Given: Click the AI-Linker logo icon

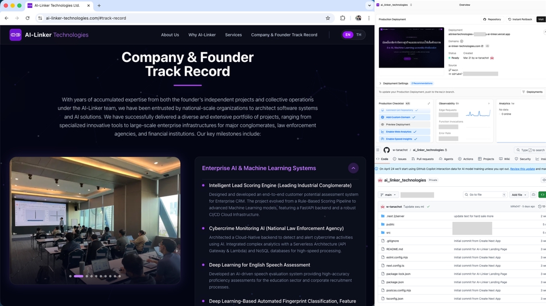Looking at the screenshot, I should 15,35.
